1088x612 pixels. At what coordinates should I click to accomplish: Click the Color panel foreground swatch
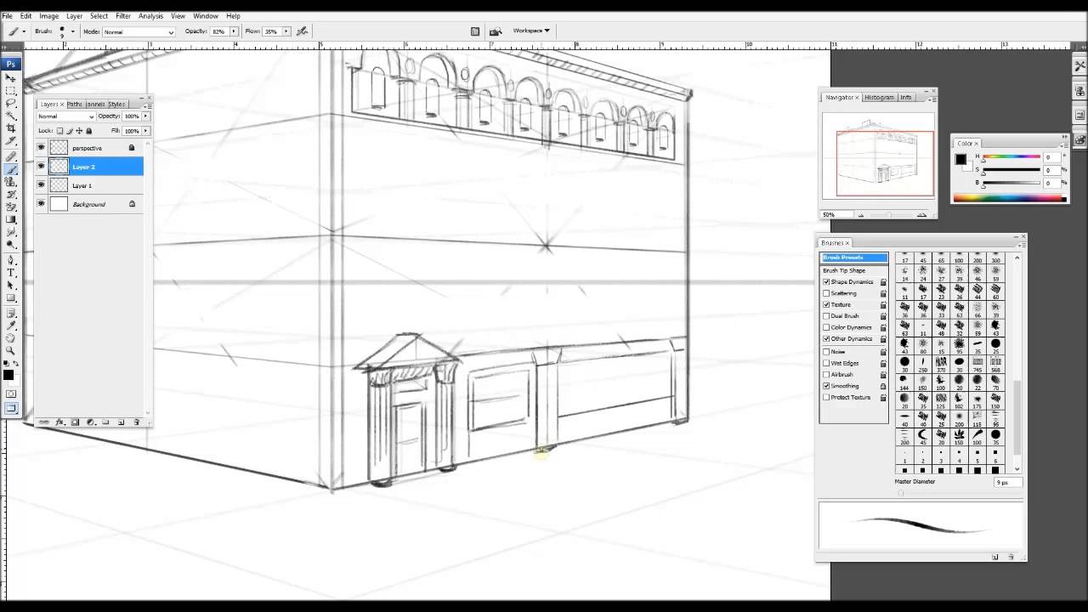tap(960, 159)
